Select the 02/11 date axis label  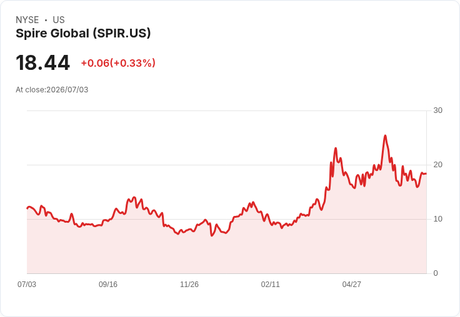point(271,284)
